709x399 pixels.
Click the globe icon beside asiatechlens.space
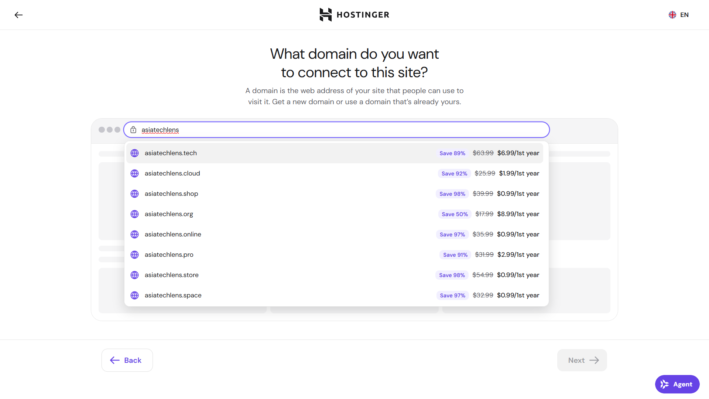click(x=135, y=295)
